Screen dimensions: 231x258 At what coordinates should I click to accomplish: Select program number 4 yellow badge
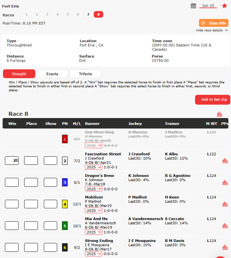65,204
